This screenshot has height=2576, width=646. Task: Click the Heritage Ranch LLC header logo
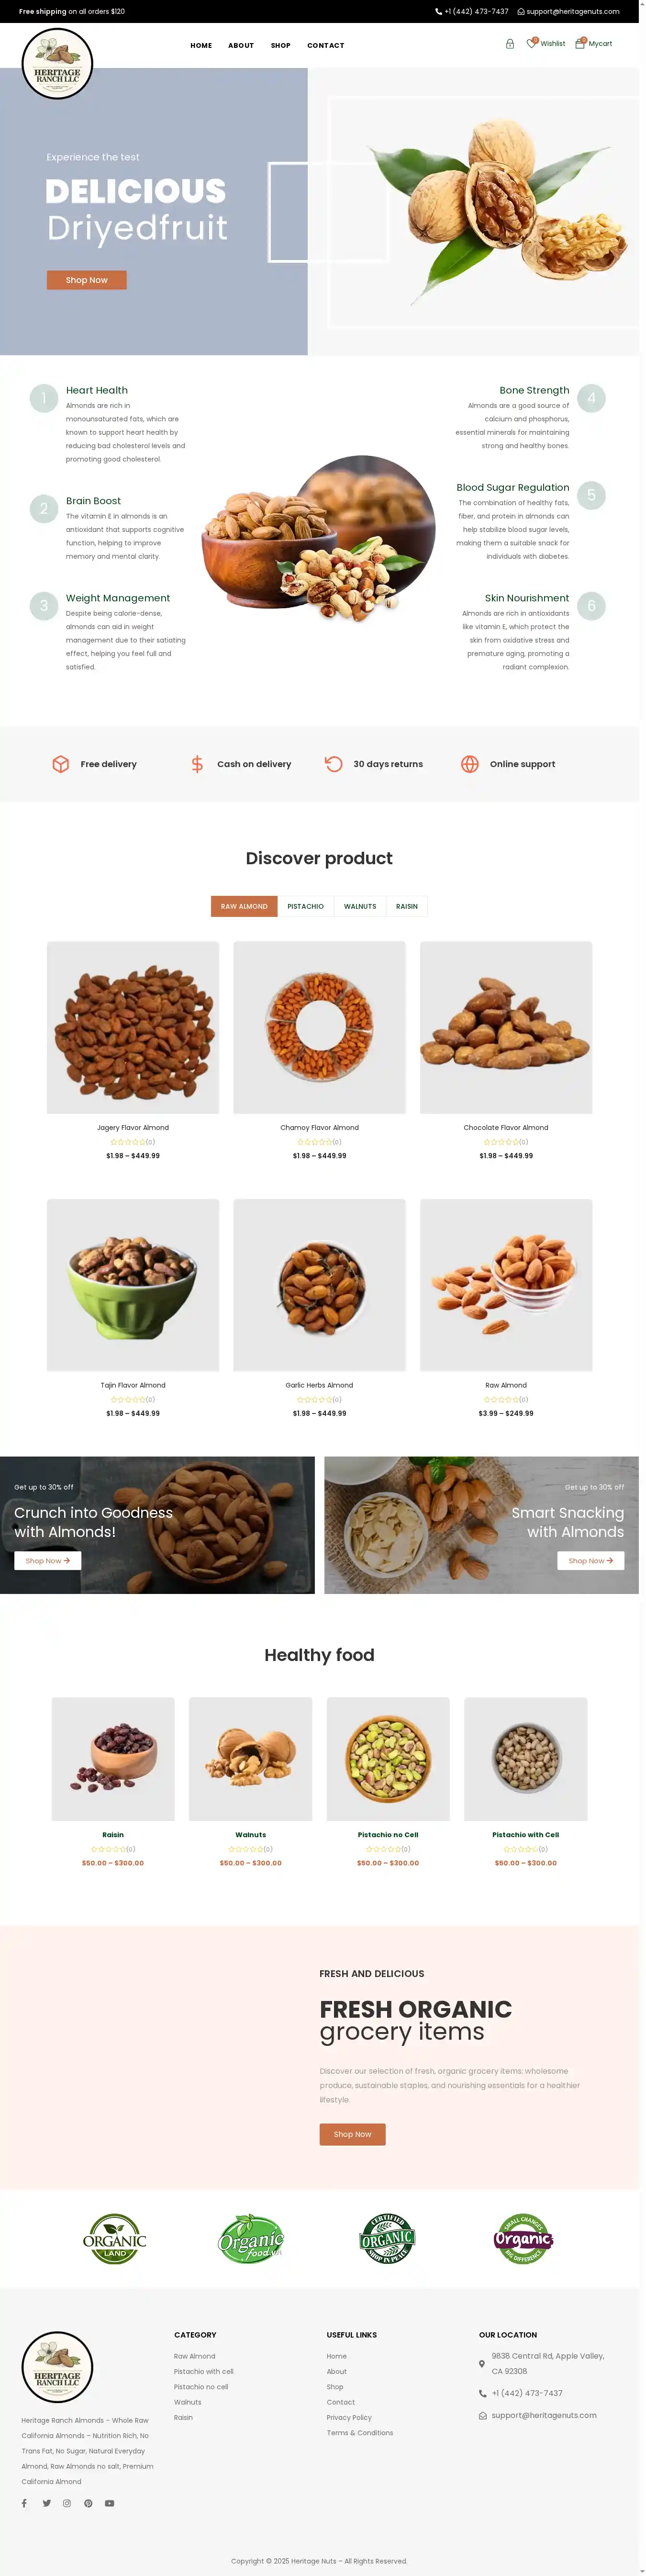click(57, 64)
